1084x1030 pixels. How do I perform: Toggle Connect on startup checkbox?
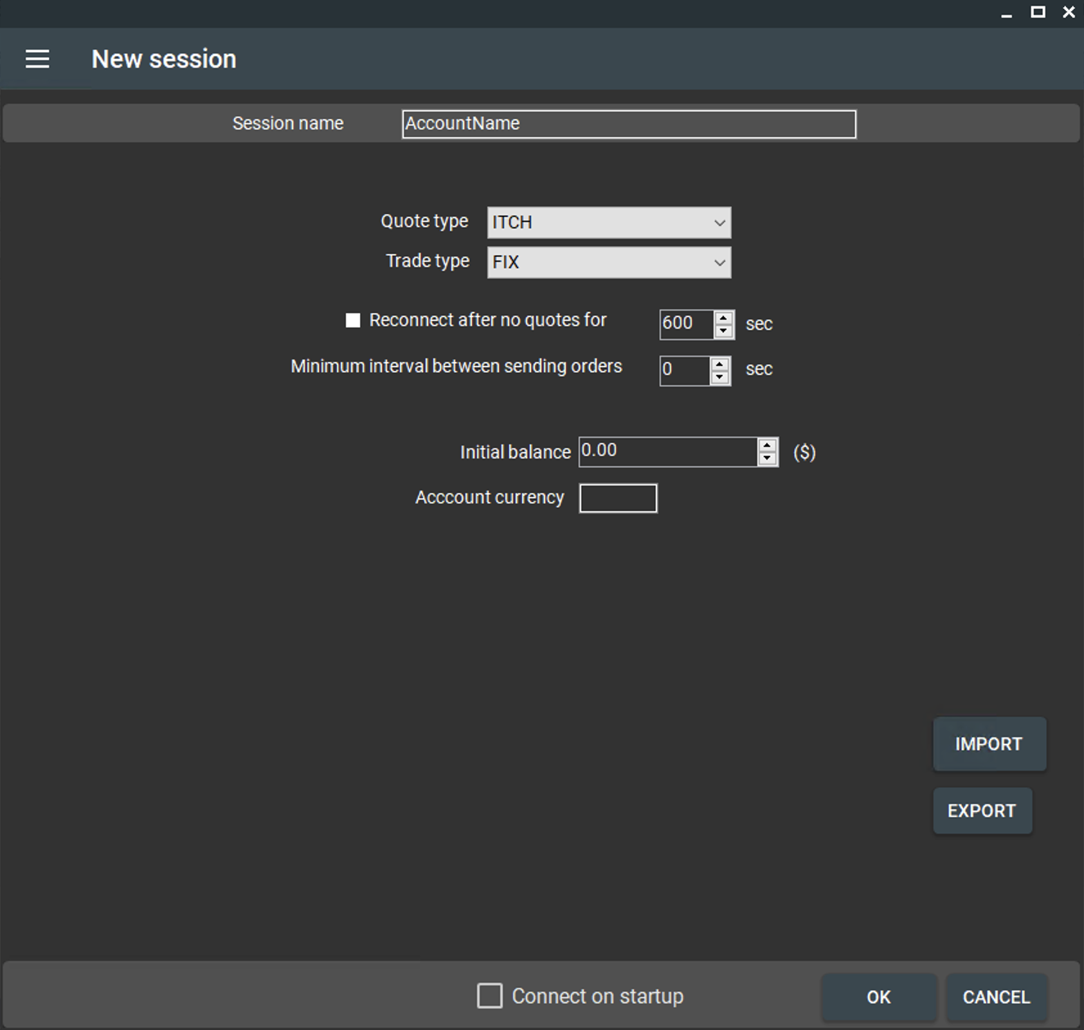coord(490,996)
